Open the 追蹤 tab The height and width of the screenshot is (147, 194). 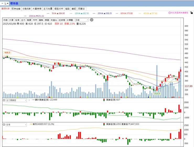tap(67, 9)
